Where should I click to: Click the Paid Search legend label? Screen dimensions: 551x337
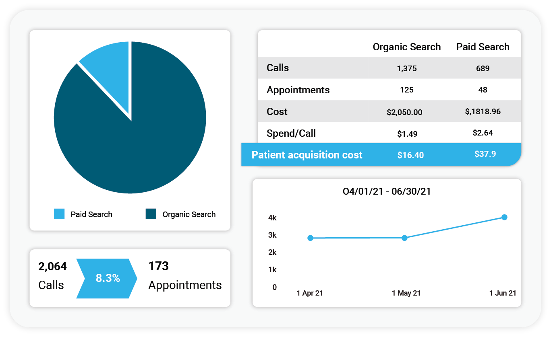point(91,214)
